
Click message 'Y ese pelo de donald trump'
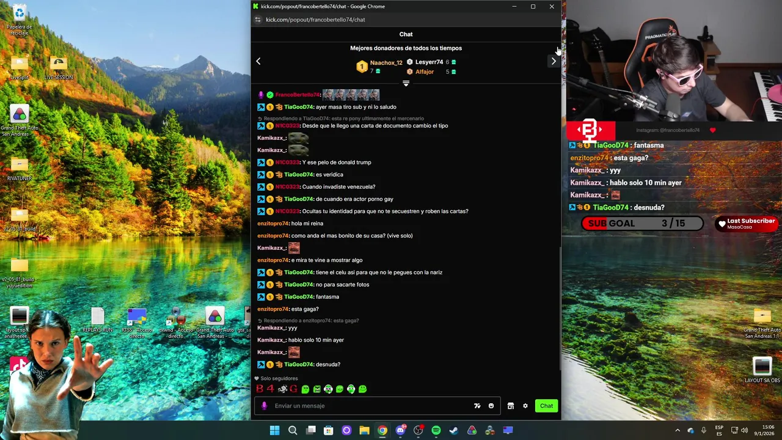[337, 163]
